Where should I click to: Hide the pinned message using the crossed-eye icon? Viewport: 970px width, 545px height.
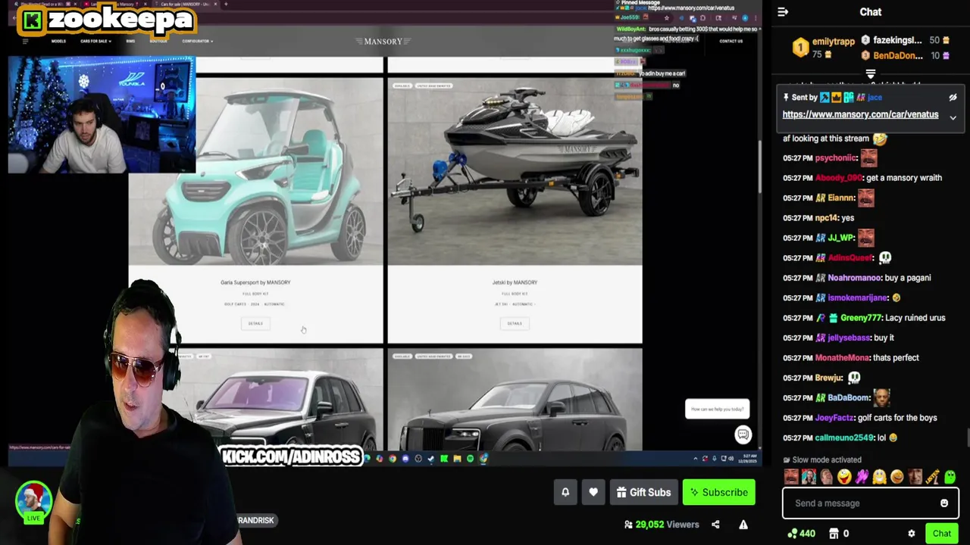[953, 98]
